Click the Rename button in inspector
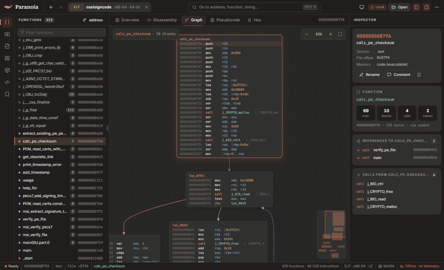 point(369,75)
